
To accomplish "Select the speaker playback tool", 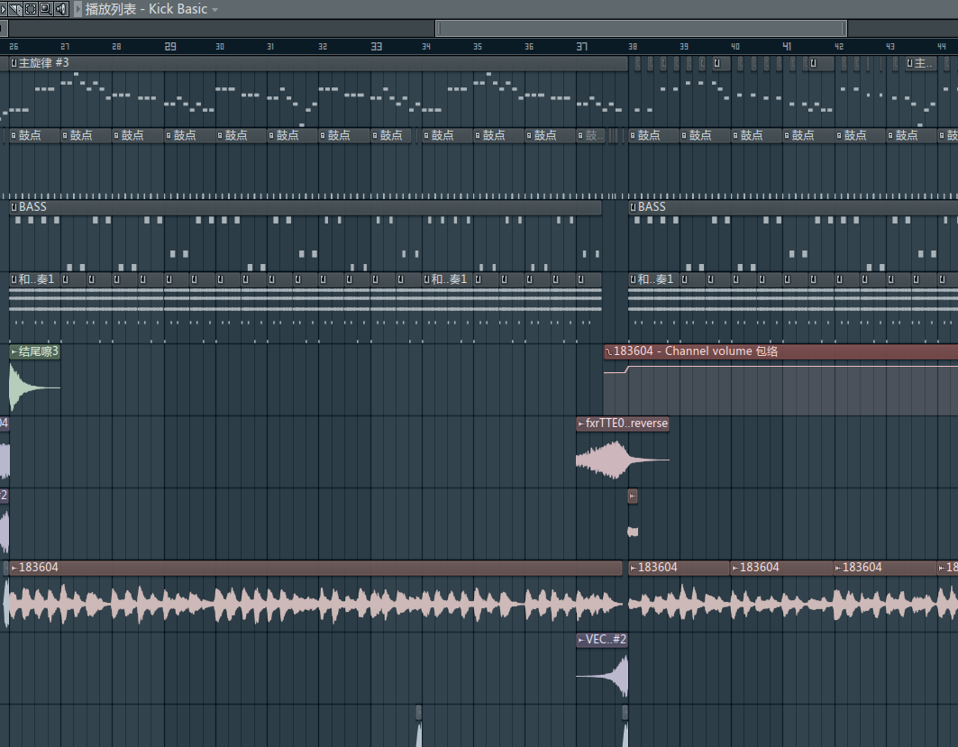I will [x=60, y=9].
